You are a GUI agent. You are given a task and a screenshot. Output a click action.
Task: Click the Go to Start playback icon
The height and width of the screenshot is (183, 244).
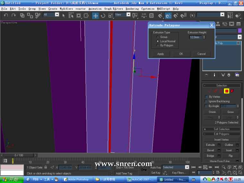[x=194, y=167]
